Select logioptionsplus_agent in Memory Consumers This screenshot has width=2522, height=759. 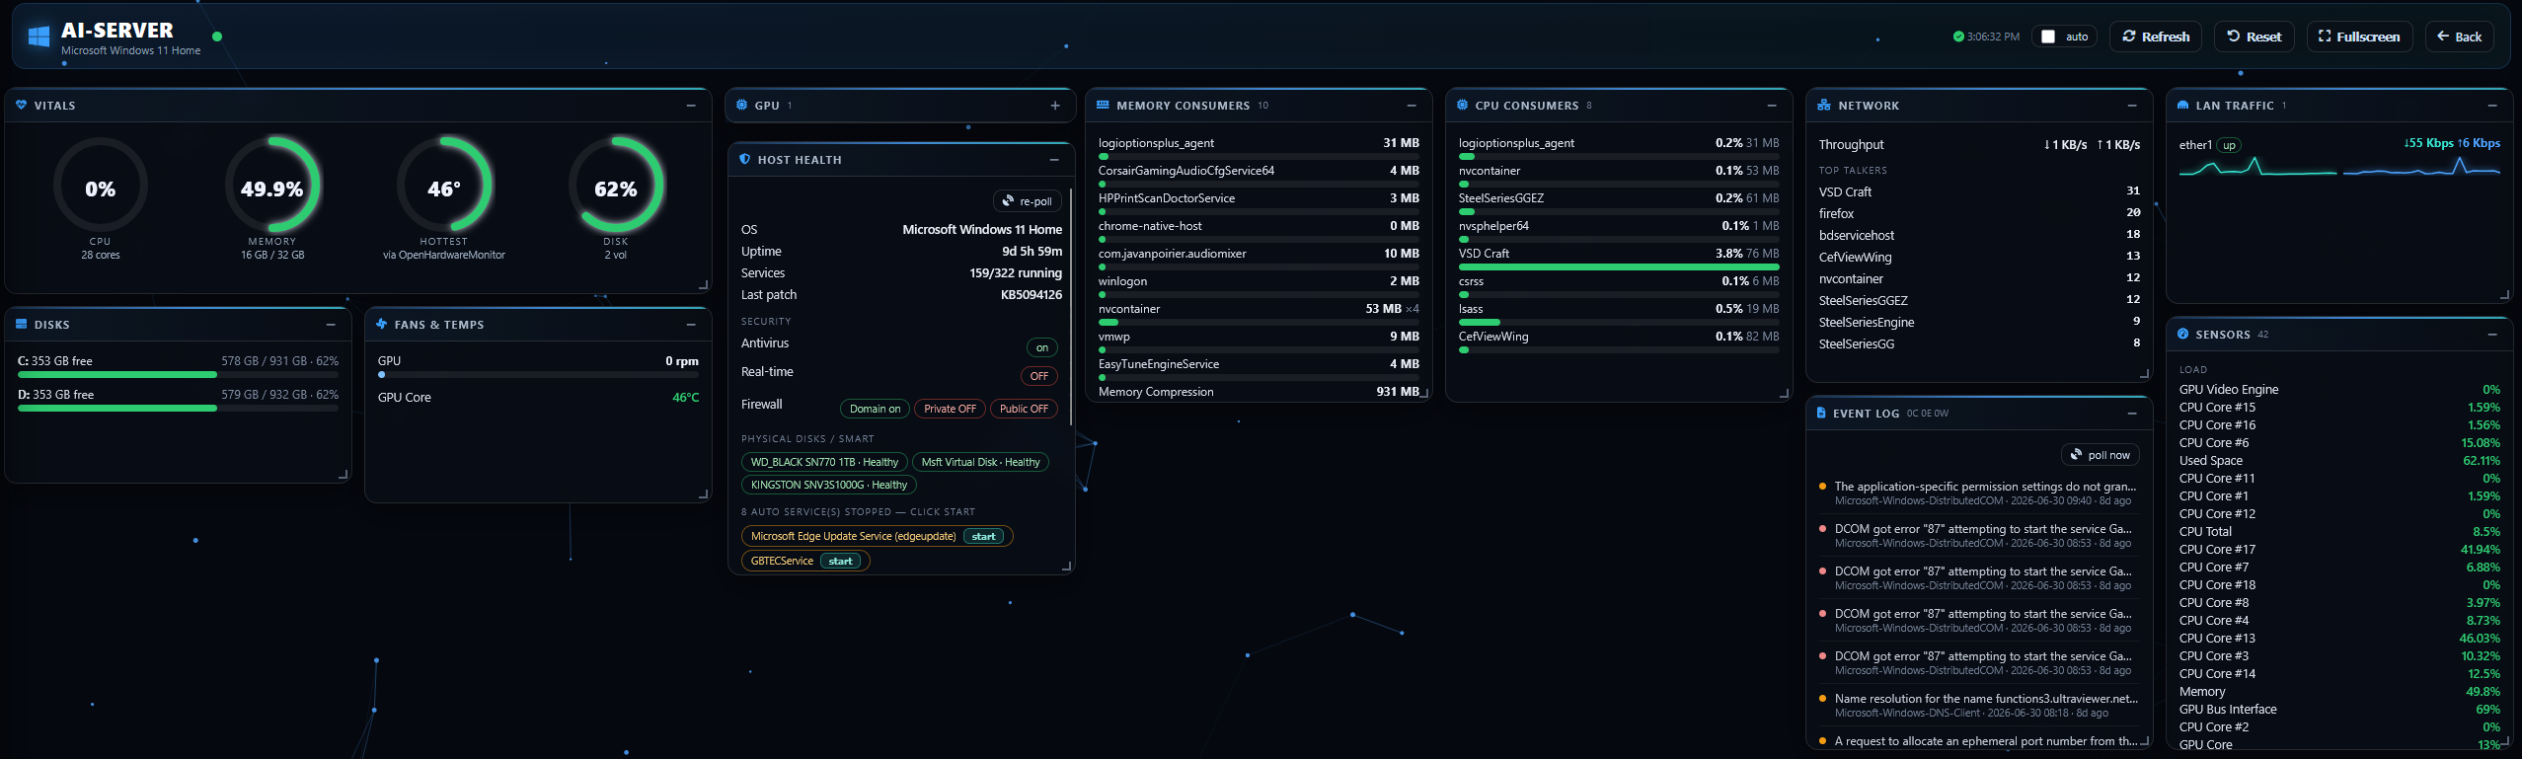pyautogui.click(x=1259, y=147)
